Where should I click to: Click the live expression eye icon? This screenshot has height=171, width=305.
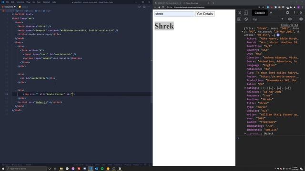[x=290, y=19]
